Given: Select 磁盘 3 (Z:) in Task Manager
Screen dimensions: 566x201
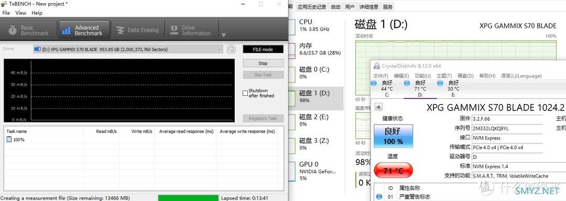Looking at the screenshot, I should pos(316,144).
